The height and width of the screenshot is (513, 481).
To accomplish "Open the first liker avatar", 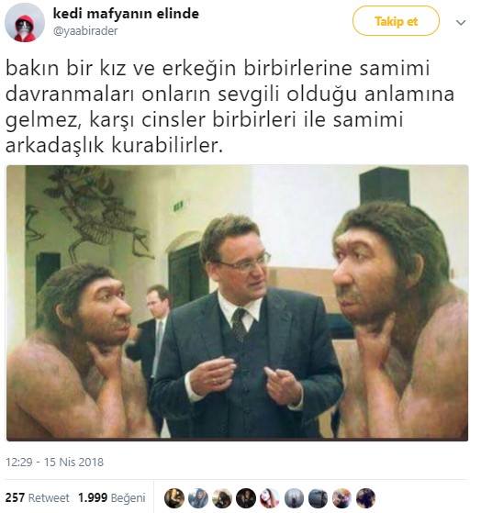I will tap(174, 498).
